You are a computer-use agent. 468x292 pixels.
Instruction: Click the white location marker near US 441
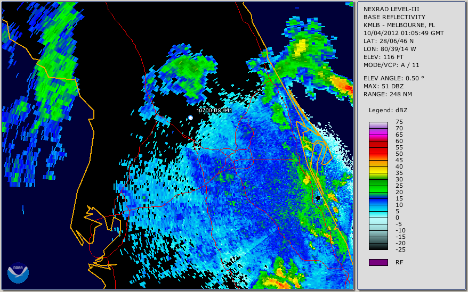click(x=190, y=118)
